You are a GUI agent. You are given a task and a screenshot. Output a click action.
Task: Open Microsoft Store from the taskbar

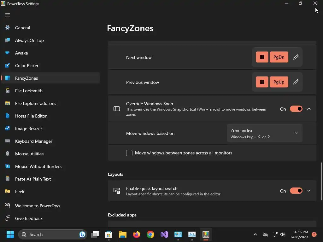click(x=109, y=234)
